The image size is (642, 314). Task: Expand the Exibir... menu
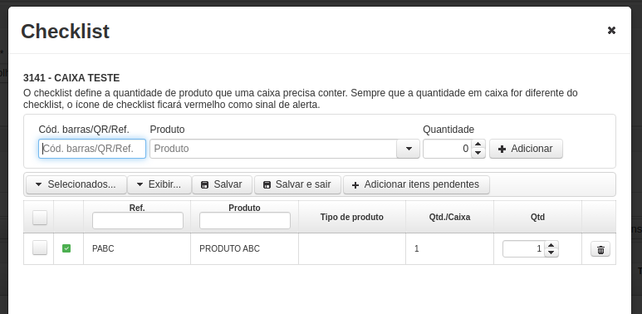pyautogui.click(x=159, y=184)
